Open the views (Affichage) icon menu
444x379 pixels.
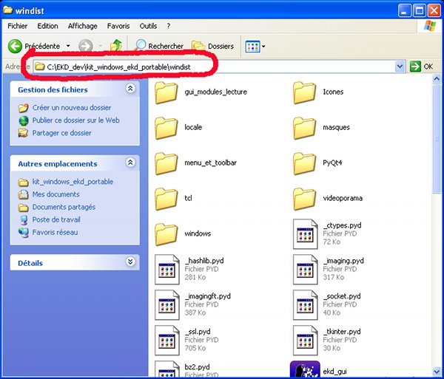coord(255,47)
